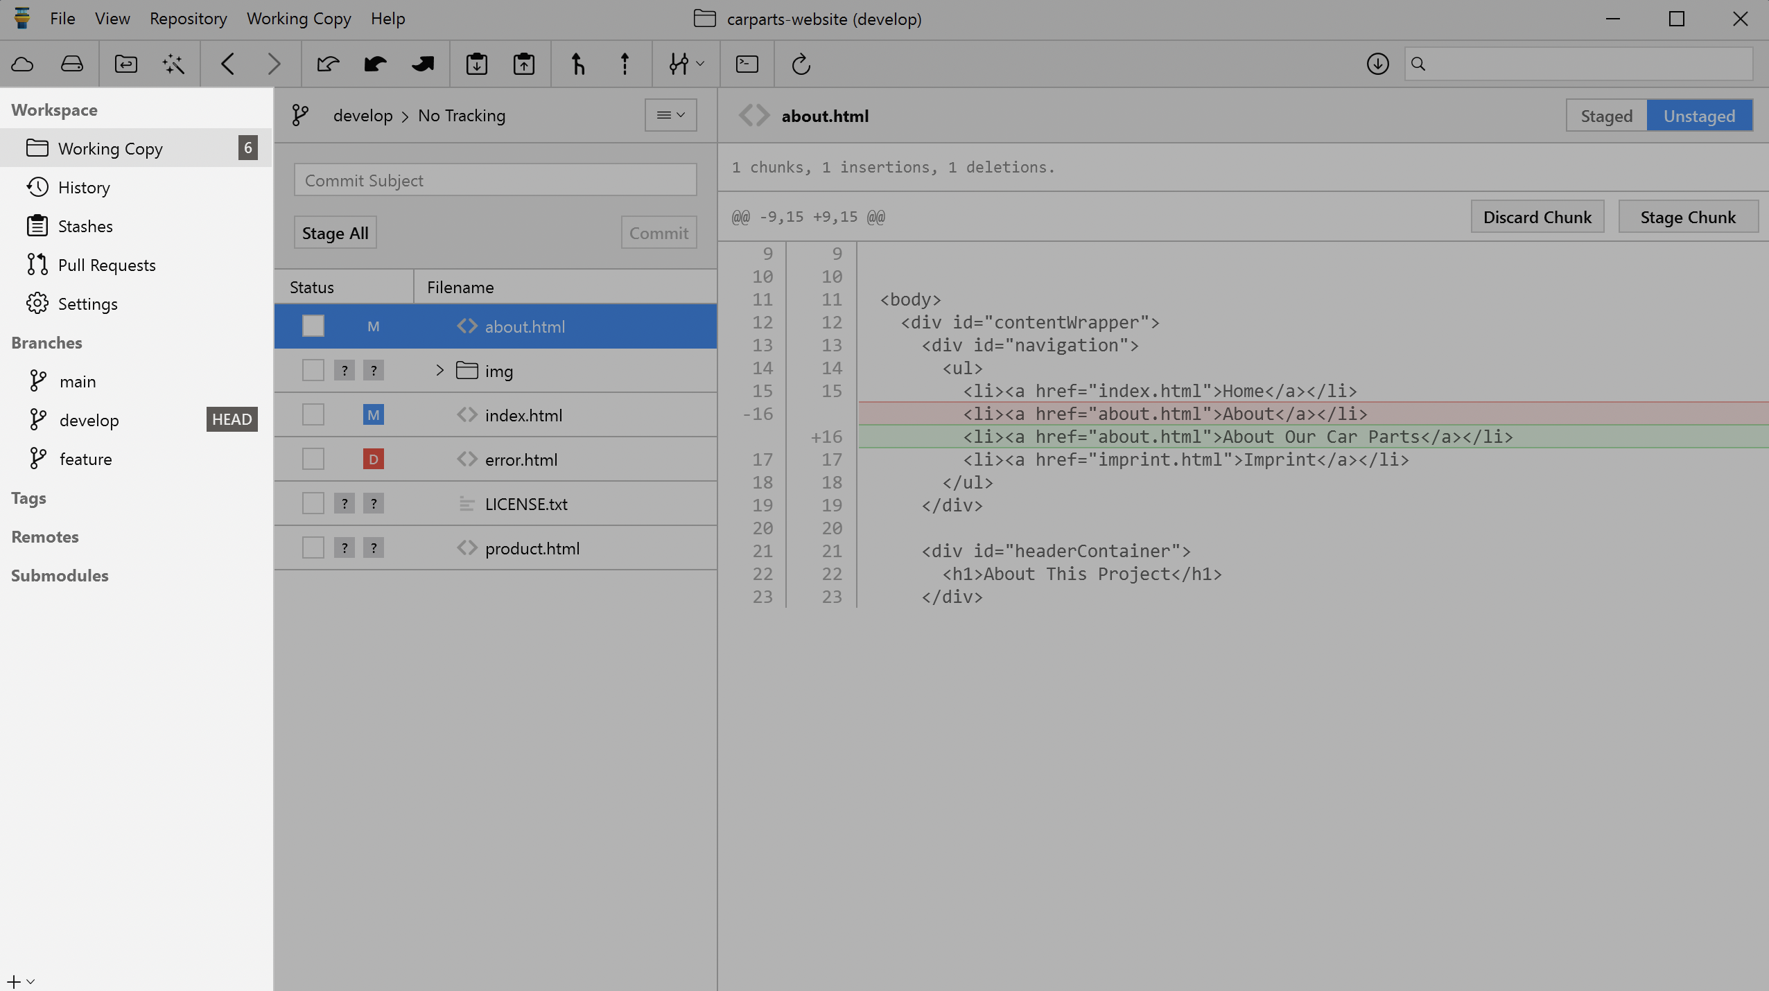Click the Quick Actions magic wand icon
This screenshot has width=1769, height=991.
pos(173,64)
